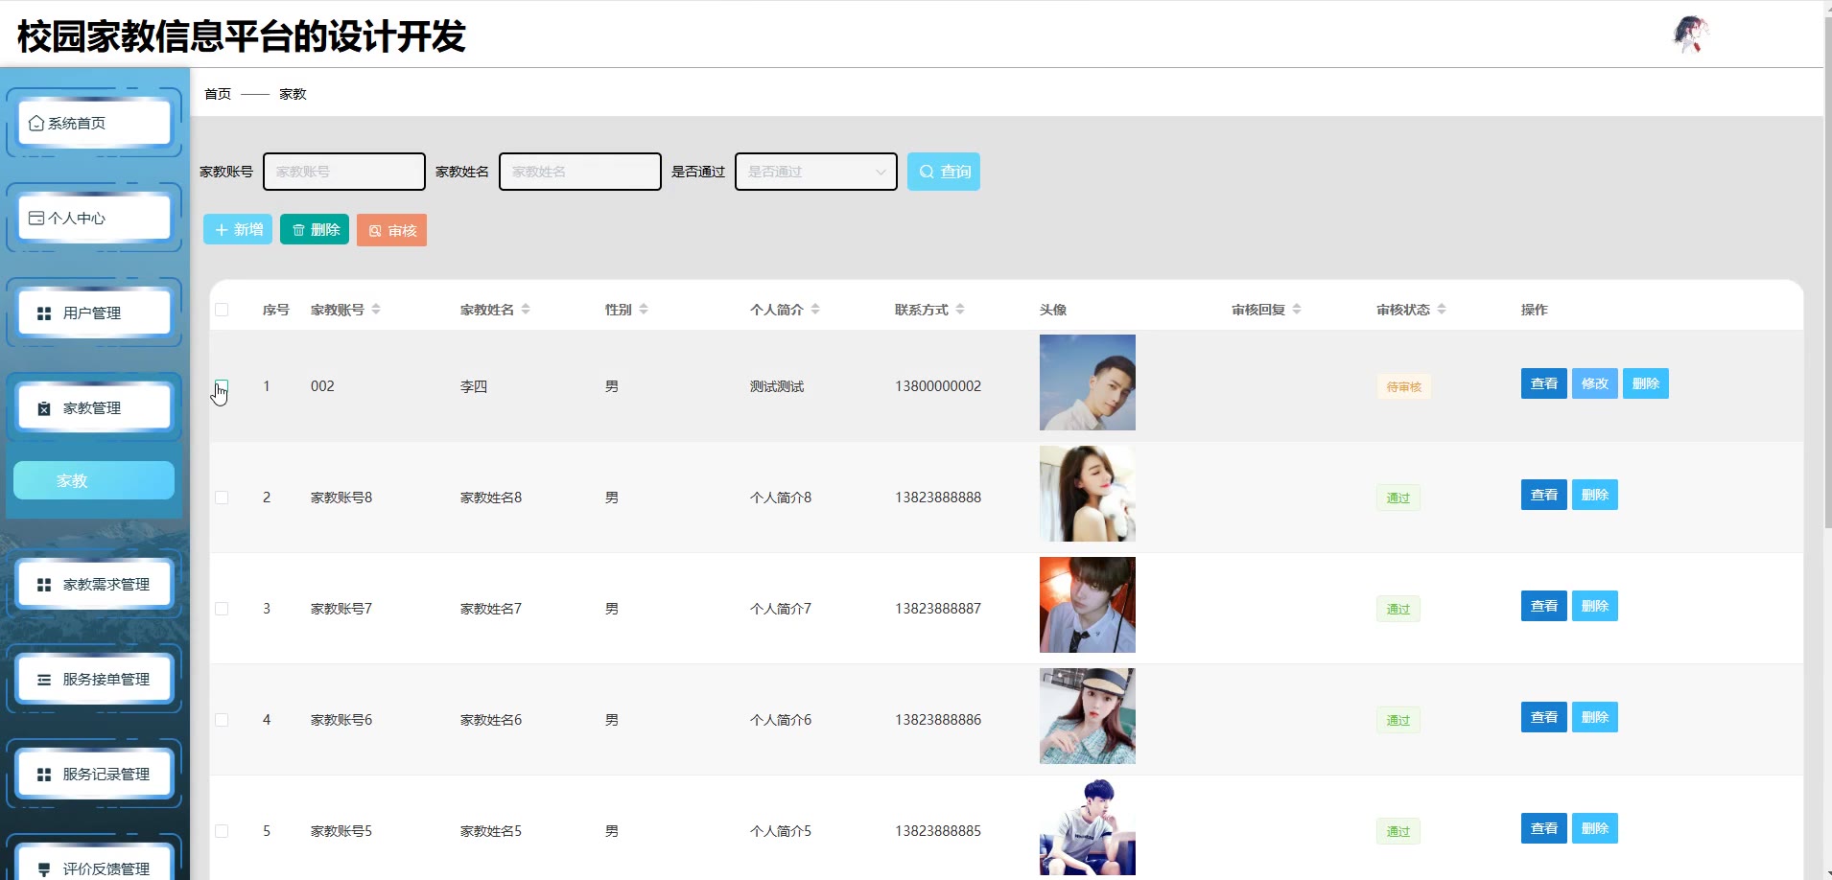Click the 通过 status tag for 家教账号5

click(x=1398, y=831)
